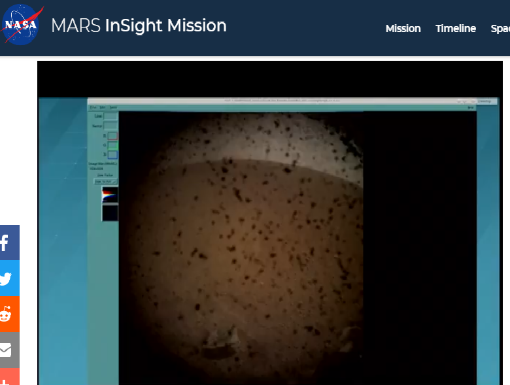
Task: Open the partially visible Spacecraft menu
Action: tap(500, 28)
